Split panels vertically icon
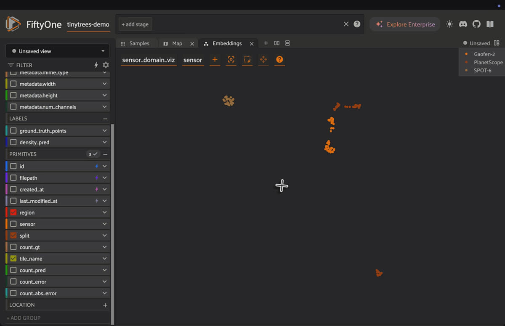505x326 pixels. coord(287,43)
